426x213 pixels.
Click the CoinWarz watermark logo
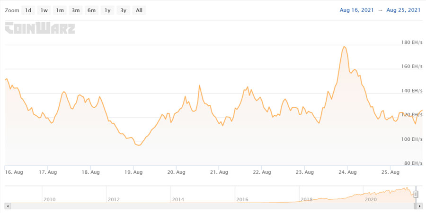40,28
